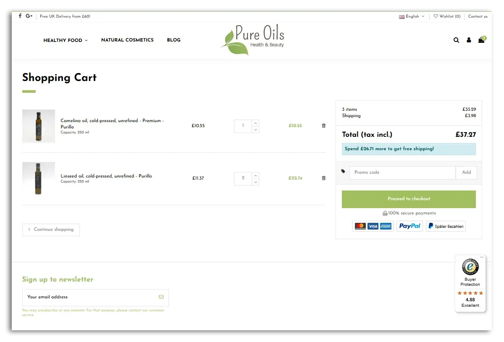
Task: Open the user account icon
Action: 469,40
